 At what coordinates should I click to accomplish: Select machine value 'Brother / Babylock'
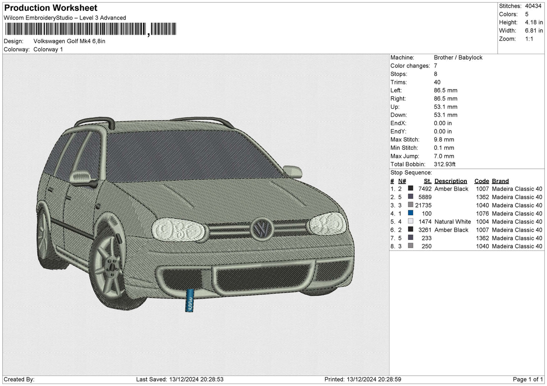pos(458,57)
